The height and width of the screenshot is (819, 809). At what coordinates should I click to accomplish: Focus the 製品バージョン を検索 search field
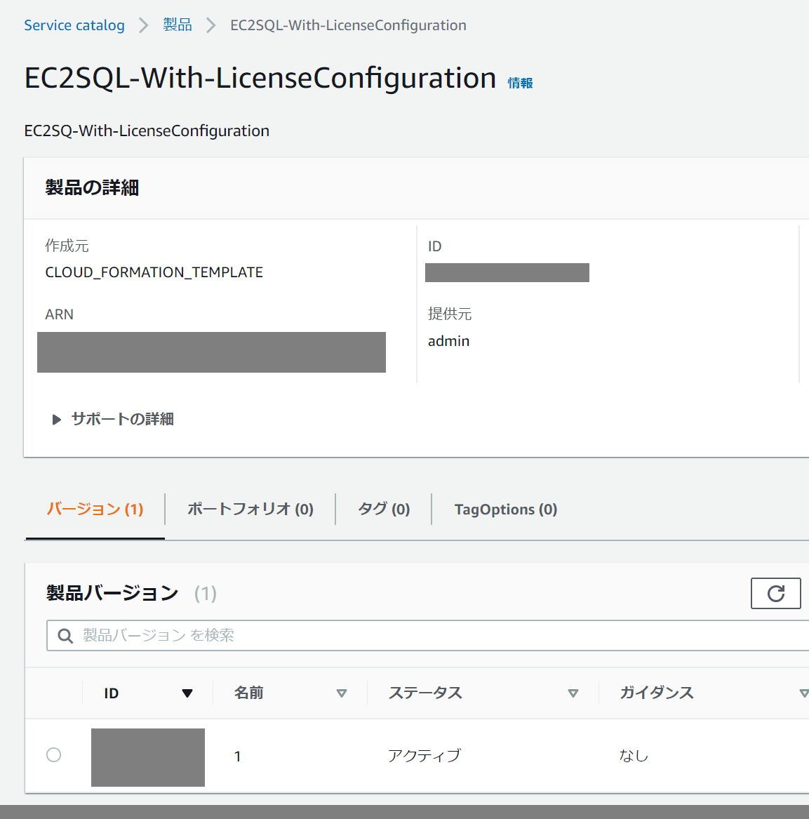[428, 636]
